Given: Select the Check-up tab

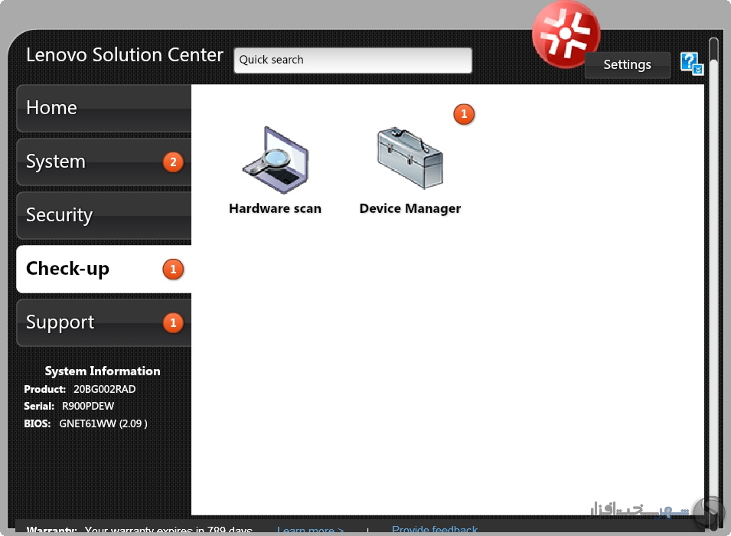Looking at the screenshot, I should pos(104,270).
